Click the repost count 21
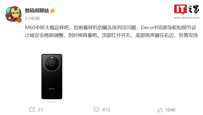This screenshot has height=115, width=203. [40, 110]
